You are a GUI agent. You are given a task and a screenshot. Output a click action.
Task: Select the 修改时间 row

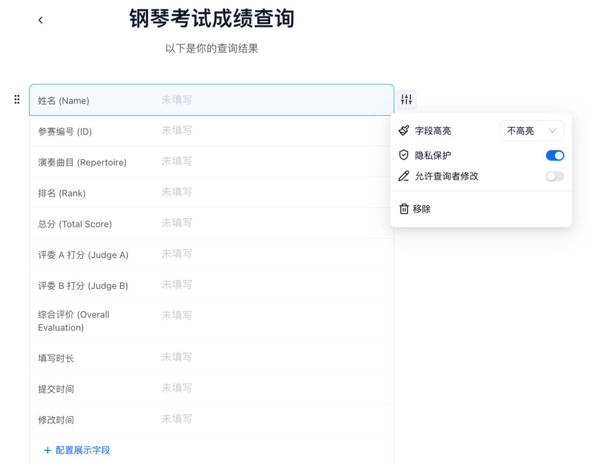point(212,419)
